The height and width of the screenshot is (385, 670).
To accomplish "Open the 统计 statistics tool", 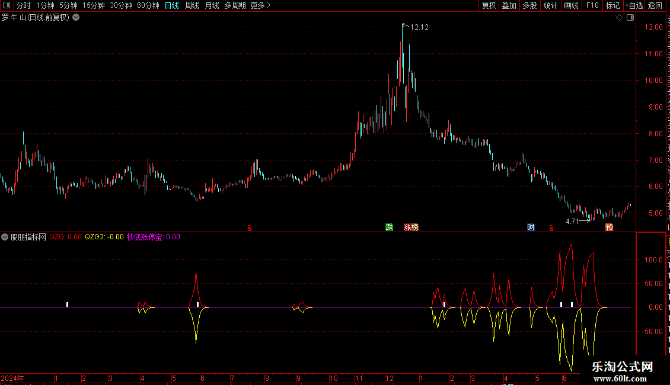I will point(550,5).
